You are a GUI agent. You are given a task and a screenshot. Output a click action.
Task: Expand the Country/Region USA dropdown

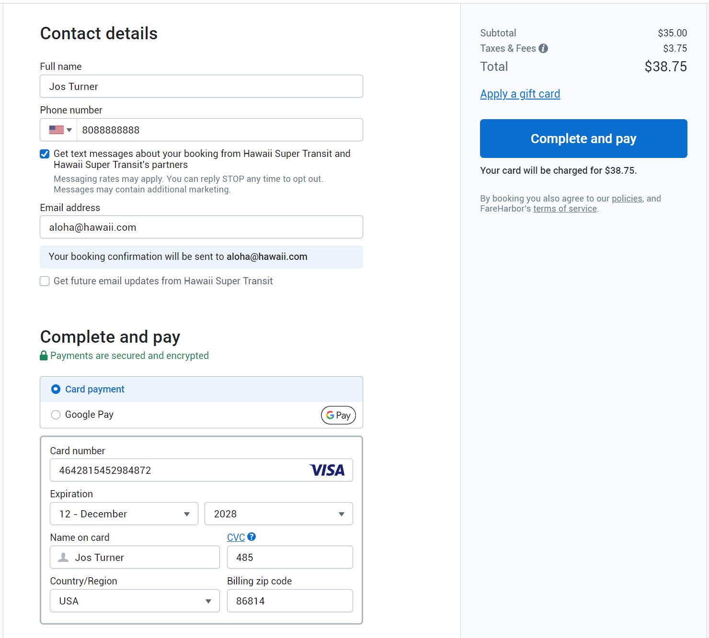(x=135, y=601)
